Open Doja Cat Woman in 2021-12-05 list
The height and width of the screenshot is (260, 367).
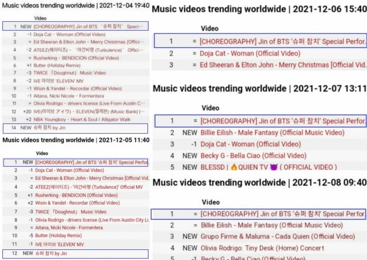[69, 170]
